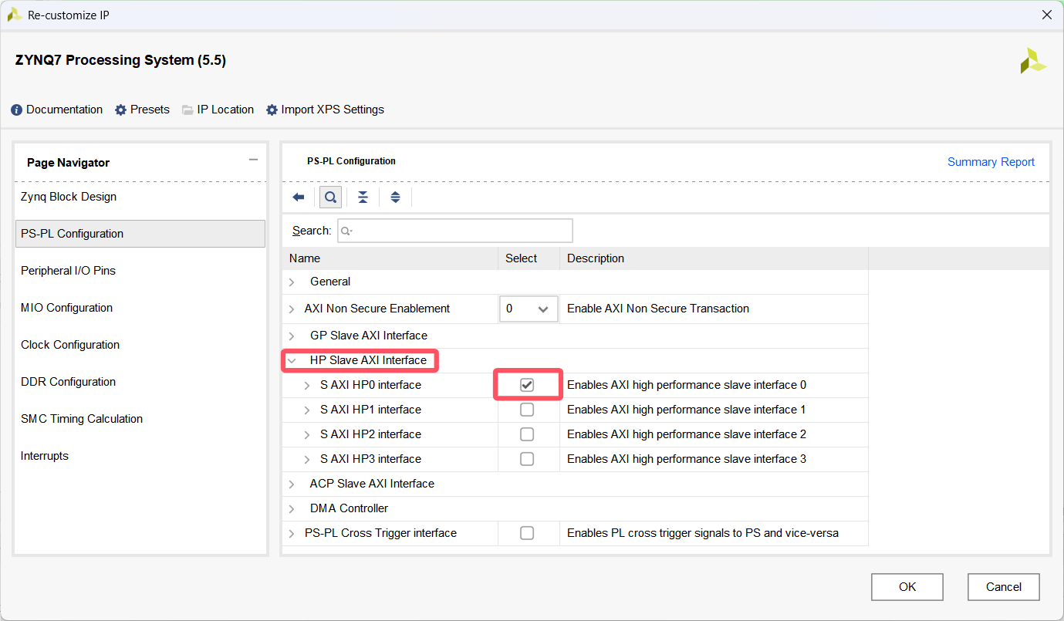Collapse Page Navigator with minus icon

coord(253,160)
